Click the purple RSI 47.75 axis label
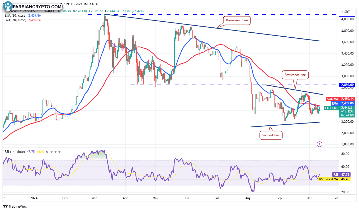Image resolution: width=359 pixels, height=211 pixels. (x=342, y=174)
